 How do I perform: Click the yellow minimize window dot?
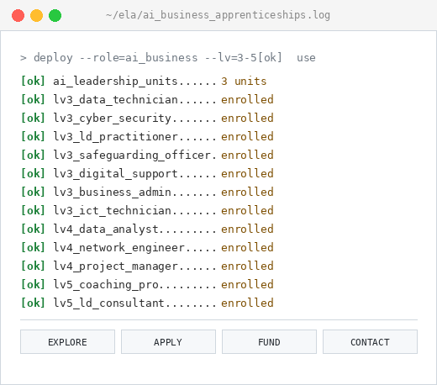pos(36,15)
